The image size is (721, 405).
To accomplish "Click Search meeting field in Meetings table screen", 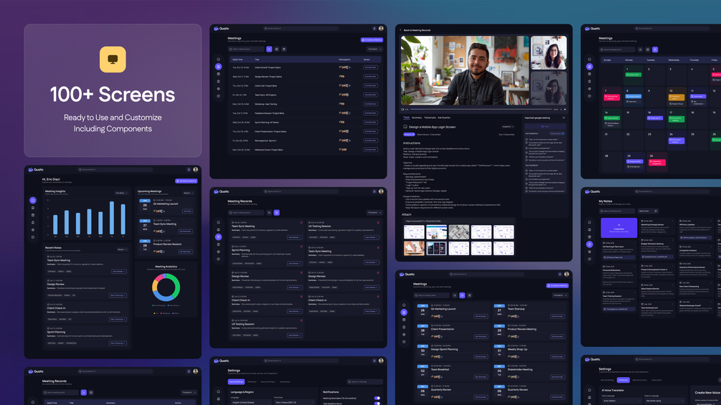I will click(247, 49).
